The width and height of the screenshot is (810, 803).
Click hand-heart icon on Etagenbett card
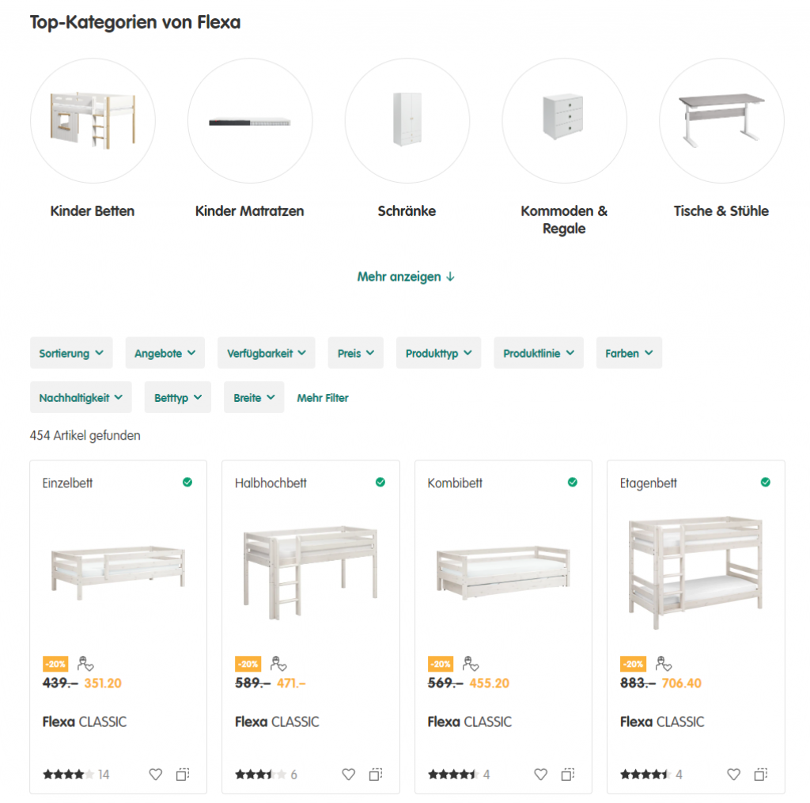(663, 664)
